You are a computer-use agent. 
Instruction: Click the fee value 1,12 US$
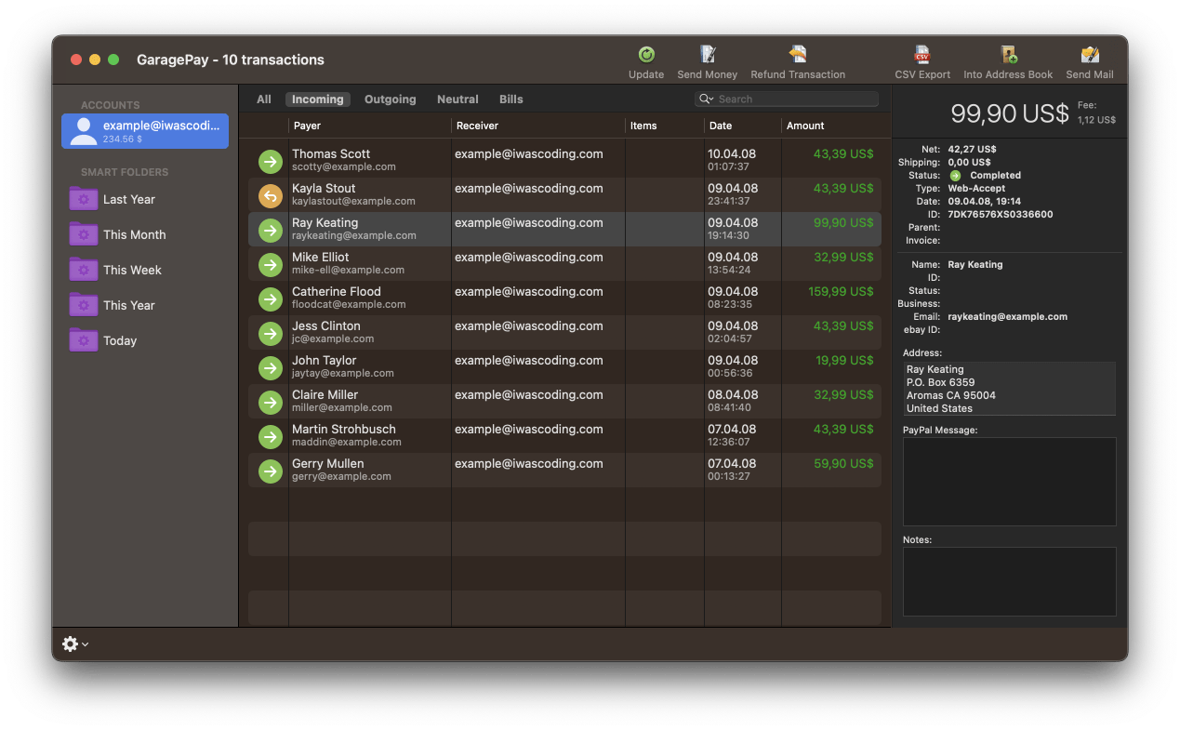tap(1096, 120)
